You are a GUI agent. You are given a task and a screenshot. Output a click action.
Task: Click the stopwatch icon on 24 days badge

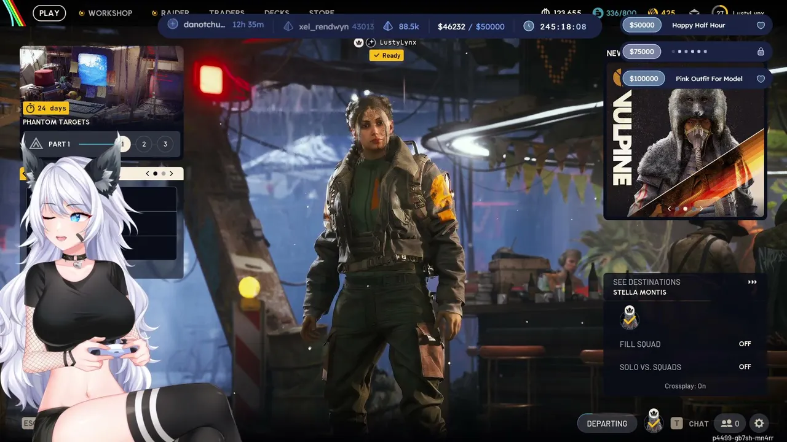coord(30,108)
